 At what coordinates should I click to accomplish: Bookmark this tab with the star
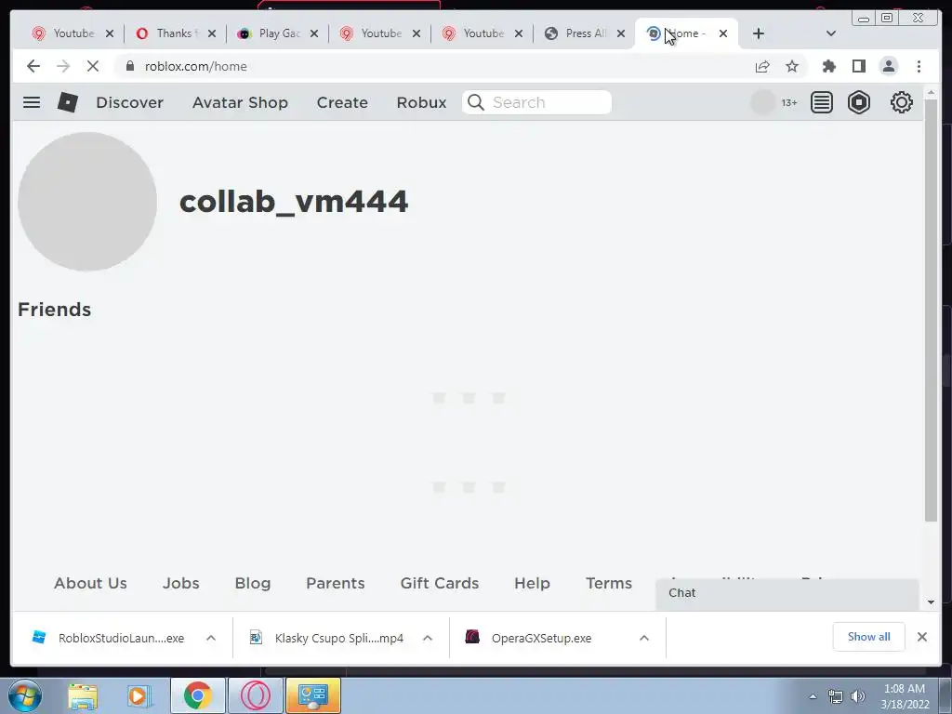[792, 66]
